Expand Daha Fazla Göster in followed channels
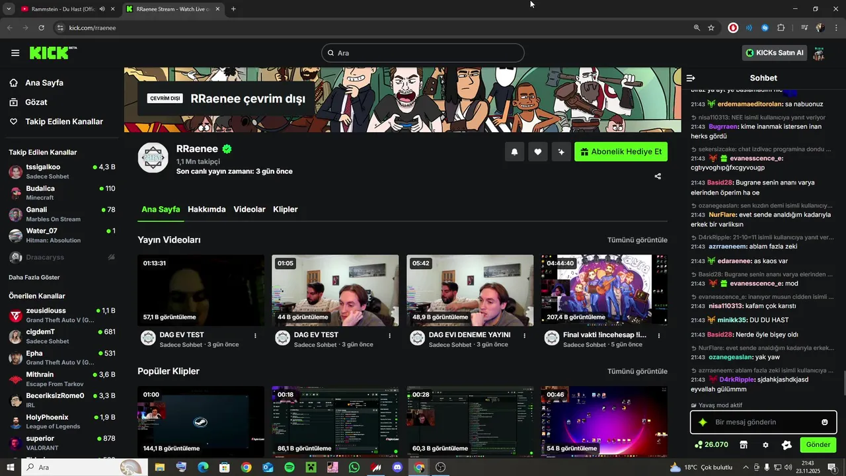Image resolution: width=846 pixels, height=476 pixels. pyautogui.click(x=34, y=277)
